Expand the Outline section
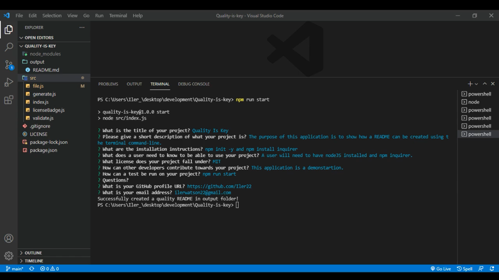The image size is (499, 280). (x=33, y=253)
